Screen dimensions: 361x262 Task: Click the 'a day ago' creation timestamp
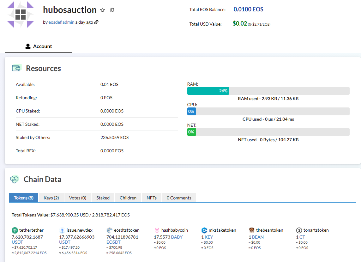pos(84,22)
